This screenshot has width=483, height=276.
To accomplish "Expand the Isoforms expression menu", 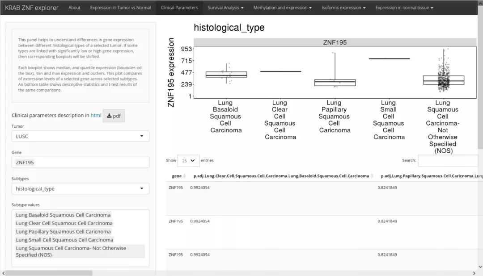I will pyautogui.click(x=343, y=8).
